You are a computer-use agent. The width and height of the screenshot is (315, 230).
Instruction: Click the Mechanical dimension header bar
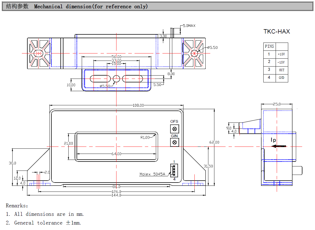157,7
